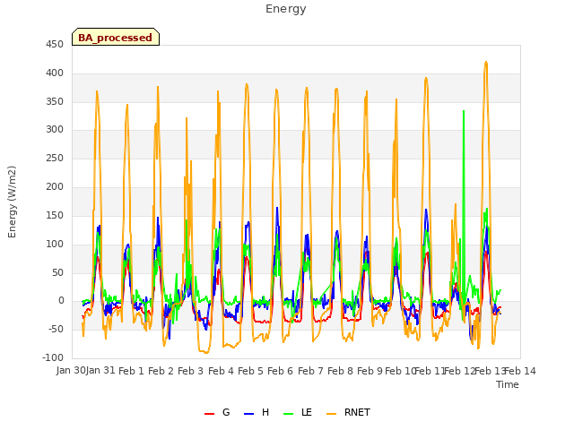Click the Jan 30 x-axis tick label

[71, 371]
